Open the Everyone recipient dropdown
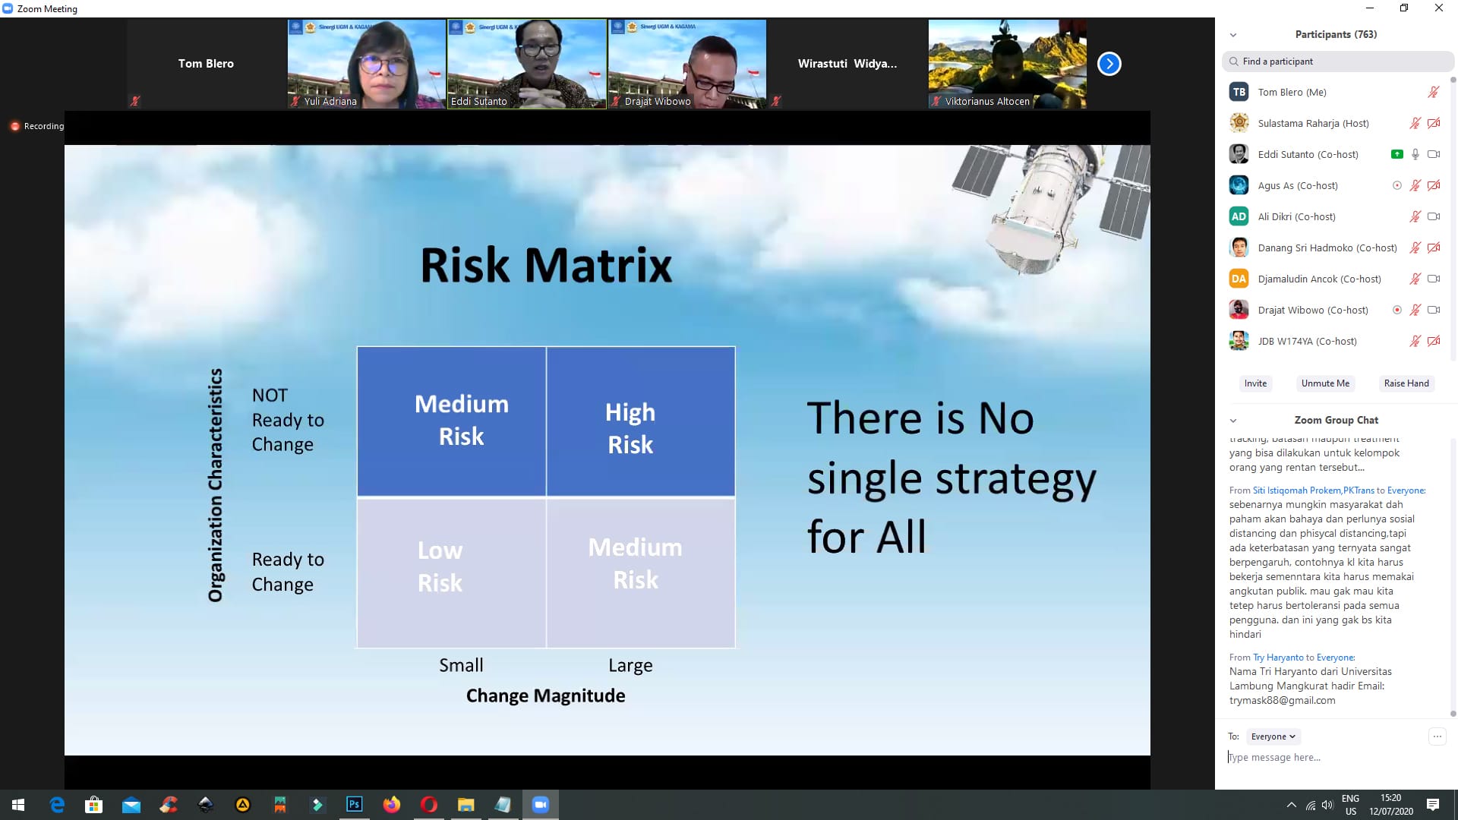Screen dimensions: 1458x820 click(x=1273, y=736)
